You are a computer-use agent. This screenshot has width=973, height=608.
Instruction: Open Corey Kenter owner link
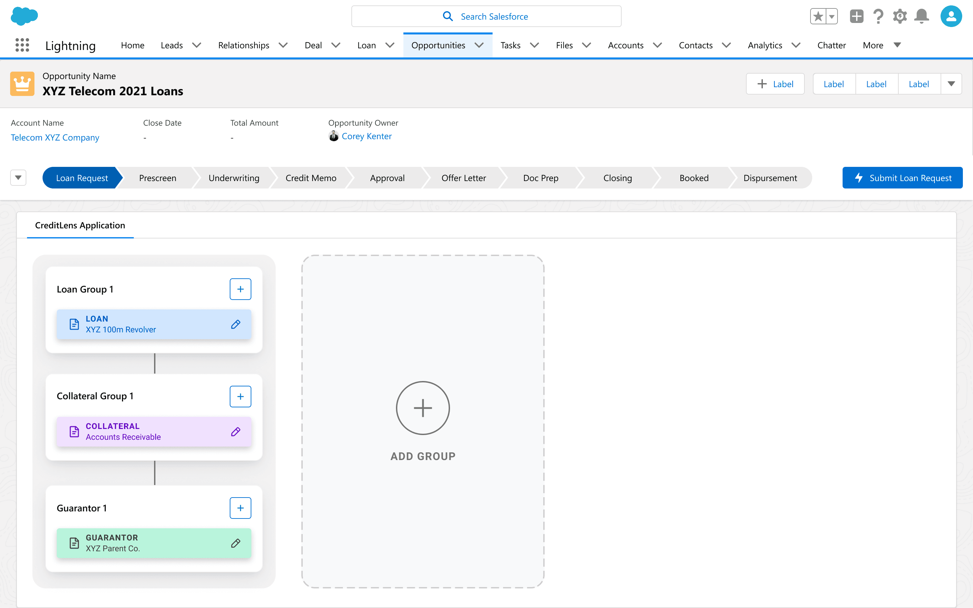[367, 136]
